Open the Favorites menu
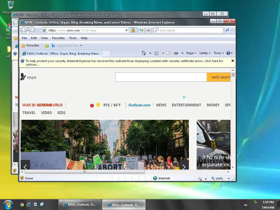The height and width of the screenshot is (210, 280). click(59, 38)
